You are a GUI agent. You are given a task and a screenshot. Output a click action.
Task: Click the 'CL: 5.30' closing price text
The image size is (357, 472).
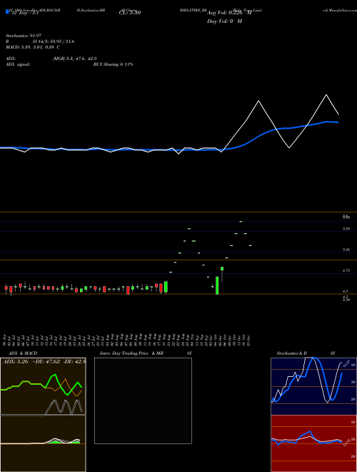pos(130,13)
